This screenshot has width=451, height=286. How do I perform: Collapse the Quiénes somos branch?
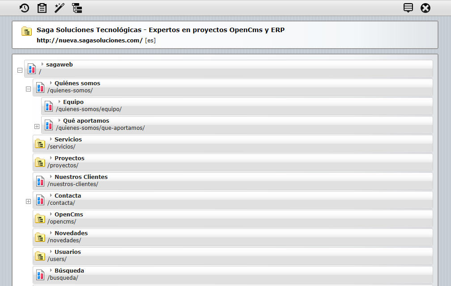[x=28, y=89]
